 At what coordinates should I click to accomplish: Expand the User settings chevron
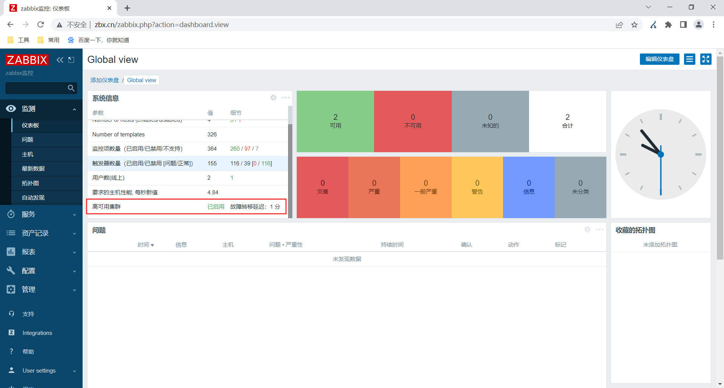click(x=74, y=371)
